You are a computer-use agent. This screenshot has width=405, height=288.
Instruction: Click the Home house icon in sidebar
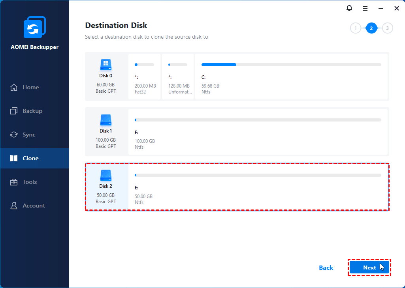point(14,87)
